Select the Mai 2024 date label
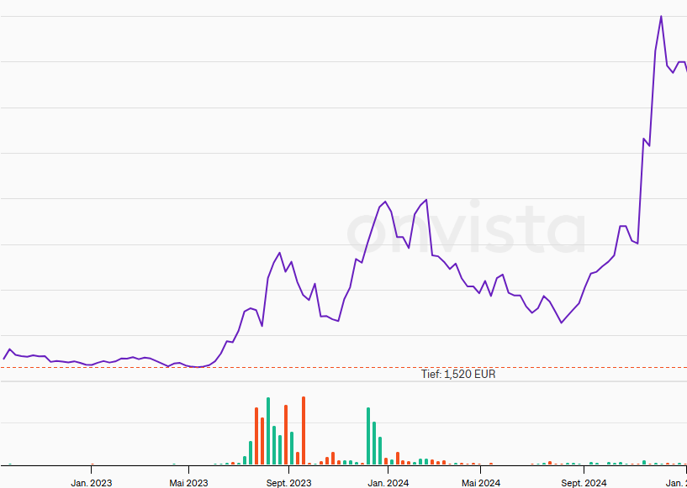687x488 pixels. (x=481, y=483)
